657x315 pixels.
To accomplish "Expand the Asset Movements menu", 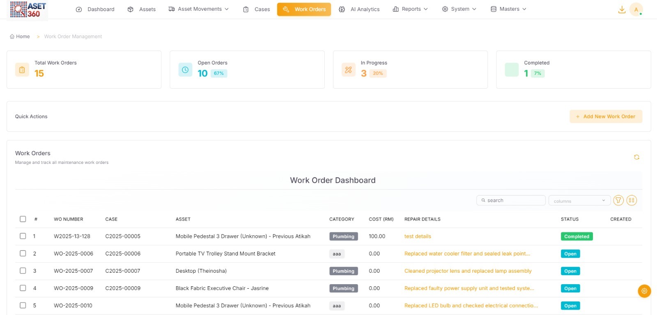I will click(x=199, y=9).
